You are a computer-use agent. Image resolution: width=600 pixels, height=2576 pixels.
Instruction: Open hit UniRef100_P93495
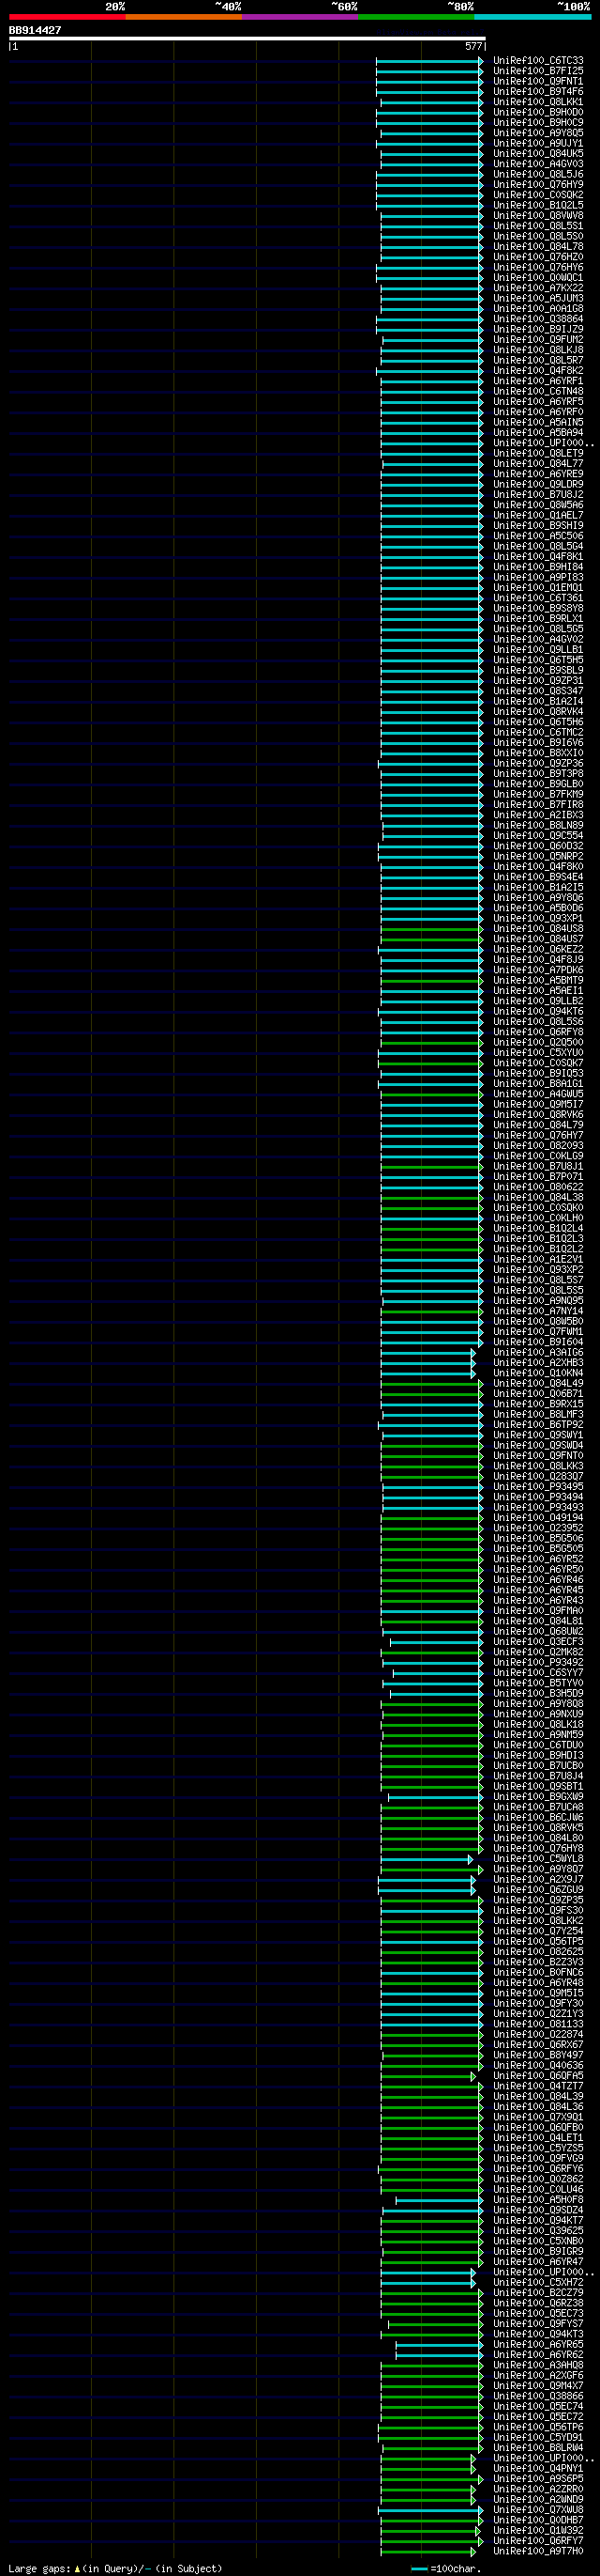pyautogui.click(x=538, y=1487)
